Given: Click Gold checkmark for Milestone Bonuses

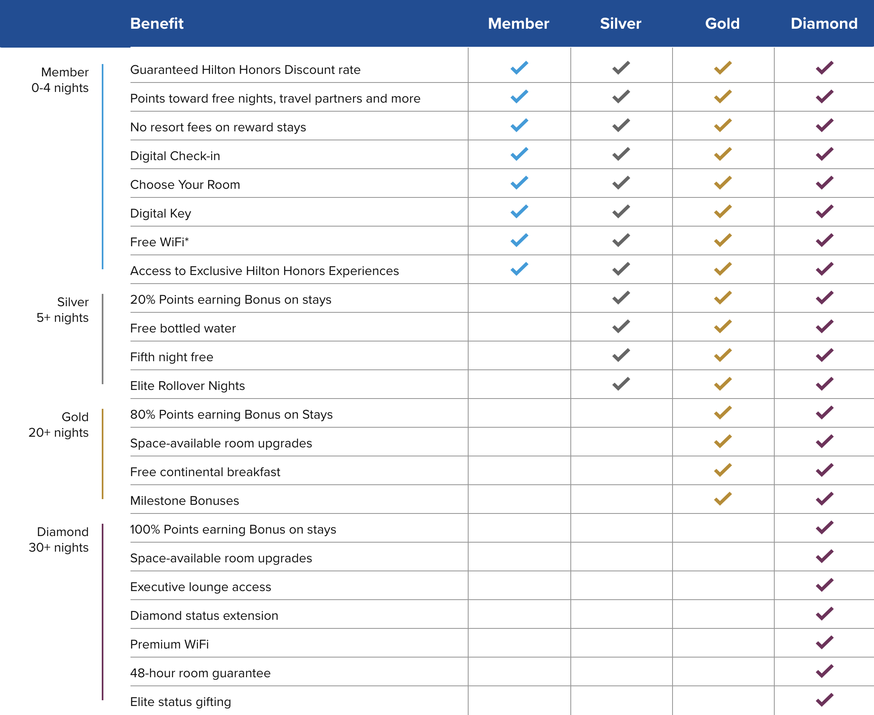Looking at the screenshot, I should 723,499.
